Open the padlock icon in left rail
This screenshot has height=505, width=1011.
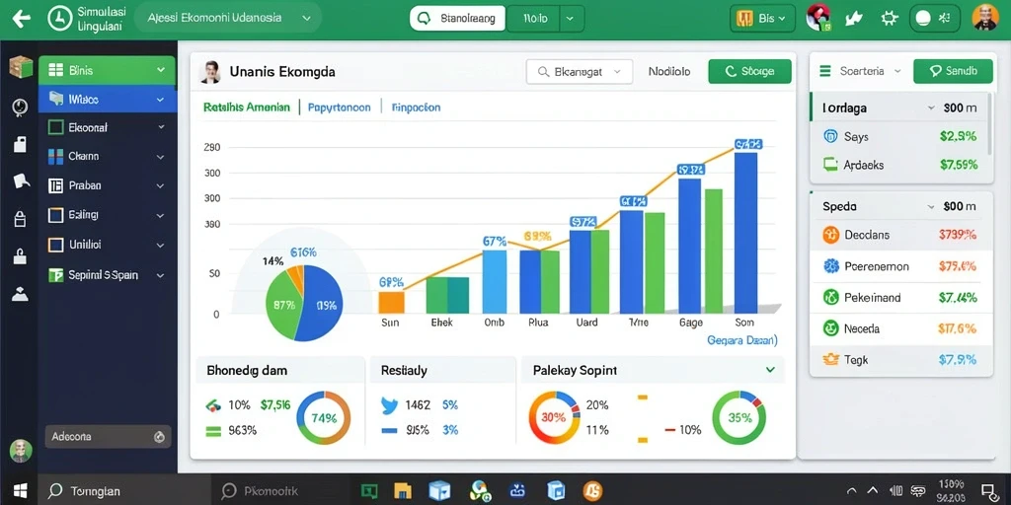[x=20, y=218]
